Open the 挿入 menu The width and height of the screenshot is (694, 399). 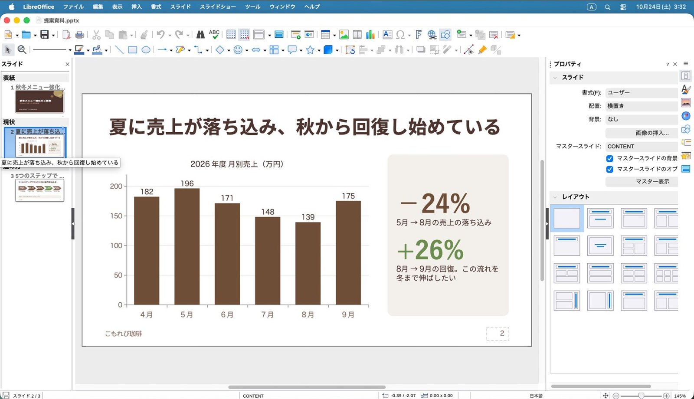pos(137,7)
